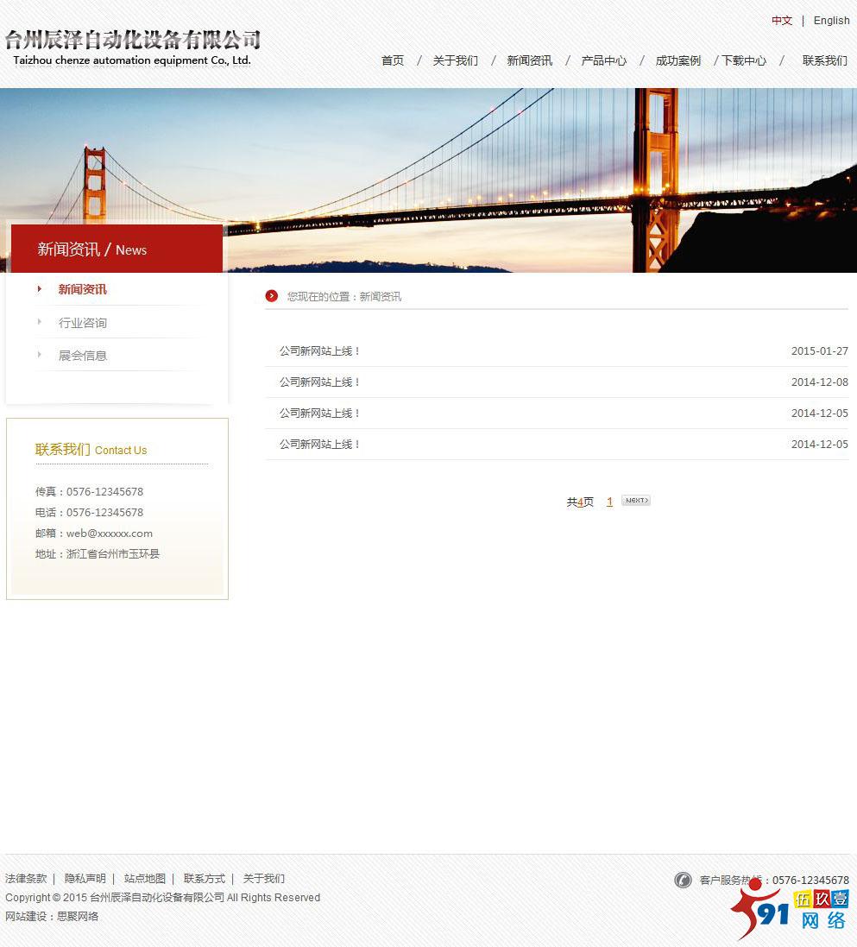Click the customer service phone icon
857x947 pixels.
click(x=683, y=880)
